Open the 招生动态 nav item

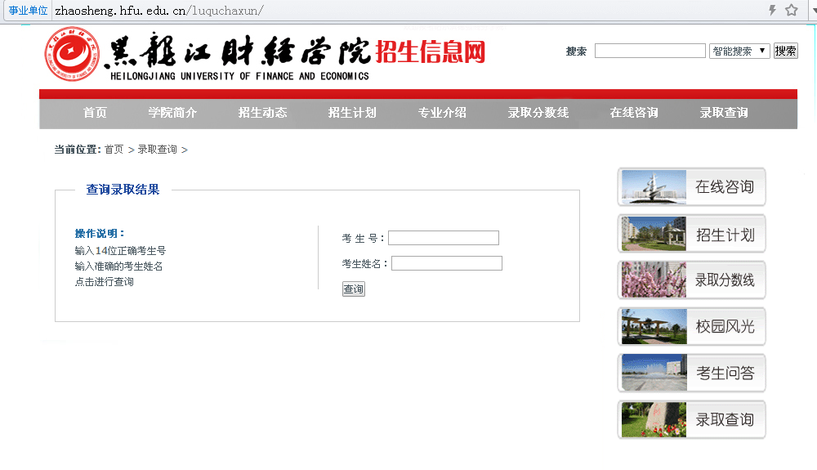pos(262,113)
